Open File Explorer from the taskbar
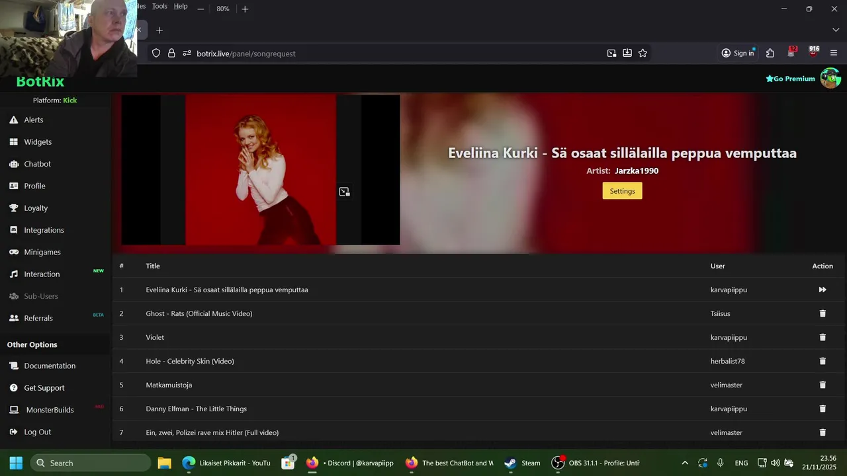This screenshot has width=847, height=476. point(164,463)
